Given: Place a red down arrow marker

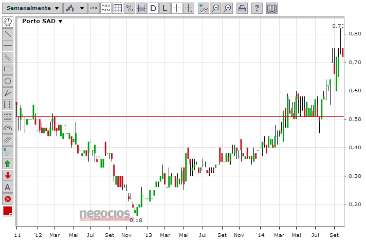Looking at the screenshot, I should pos(8,175).
